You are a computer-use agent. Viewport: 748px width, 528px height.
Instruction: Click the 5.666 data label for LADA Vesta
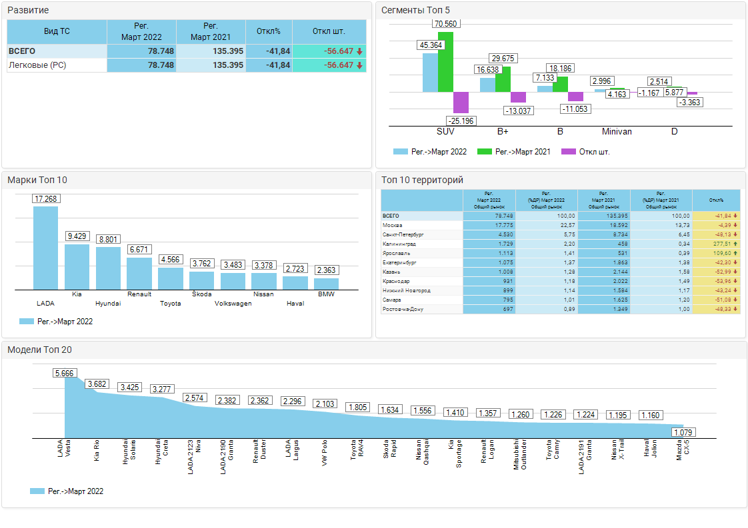tap(65, 373)
